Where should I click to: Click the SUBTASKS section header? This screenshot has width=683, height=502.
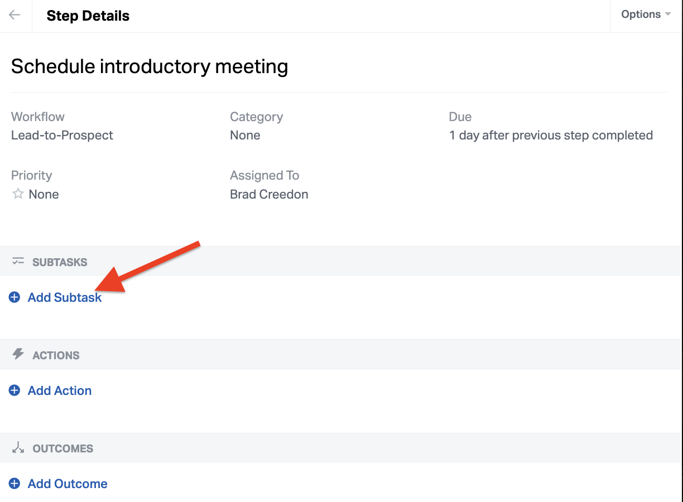[60, 262]
